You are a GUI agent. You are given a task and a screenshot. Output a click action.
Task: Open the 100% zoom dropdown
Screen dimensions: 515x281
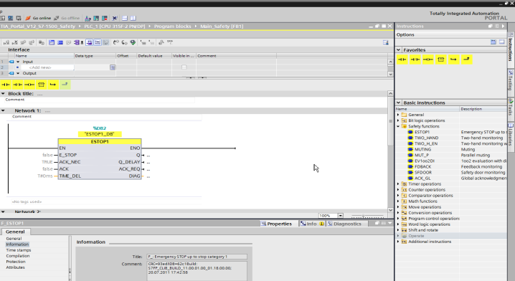[x=340, y=216]
